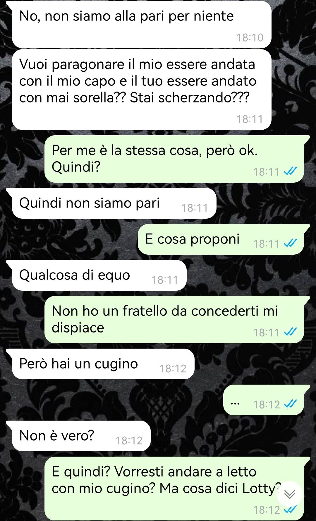Tap the "Qualcosa di equo" message
The width and height of the screenshot is (316, 521).
(99, 275)
